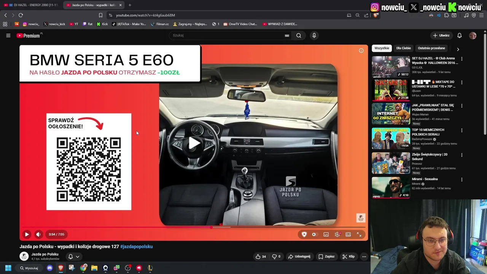
Task: Toggle subtitles captions button
Action: coord(326,234)
